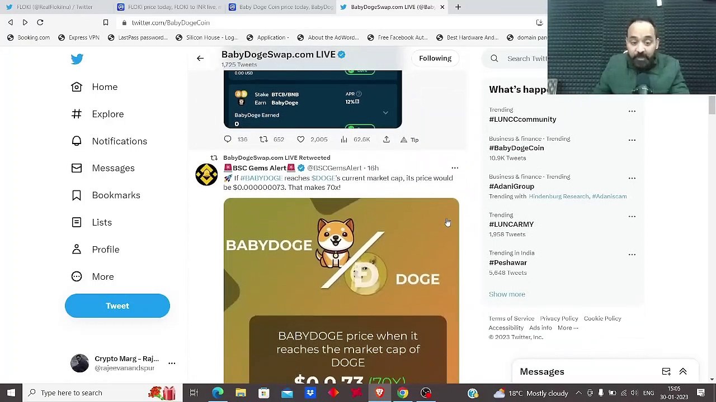Open the #BabyDogeCoin trend

(516, 148)
